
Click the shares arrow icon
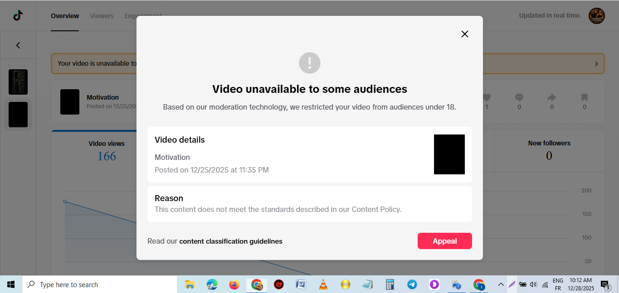click(x=552, y=97)
